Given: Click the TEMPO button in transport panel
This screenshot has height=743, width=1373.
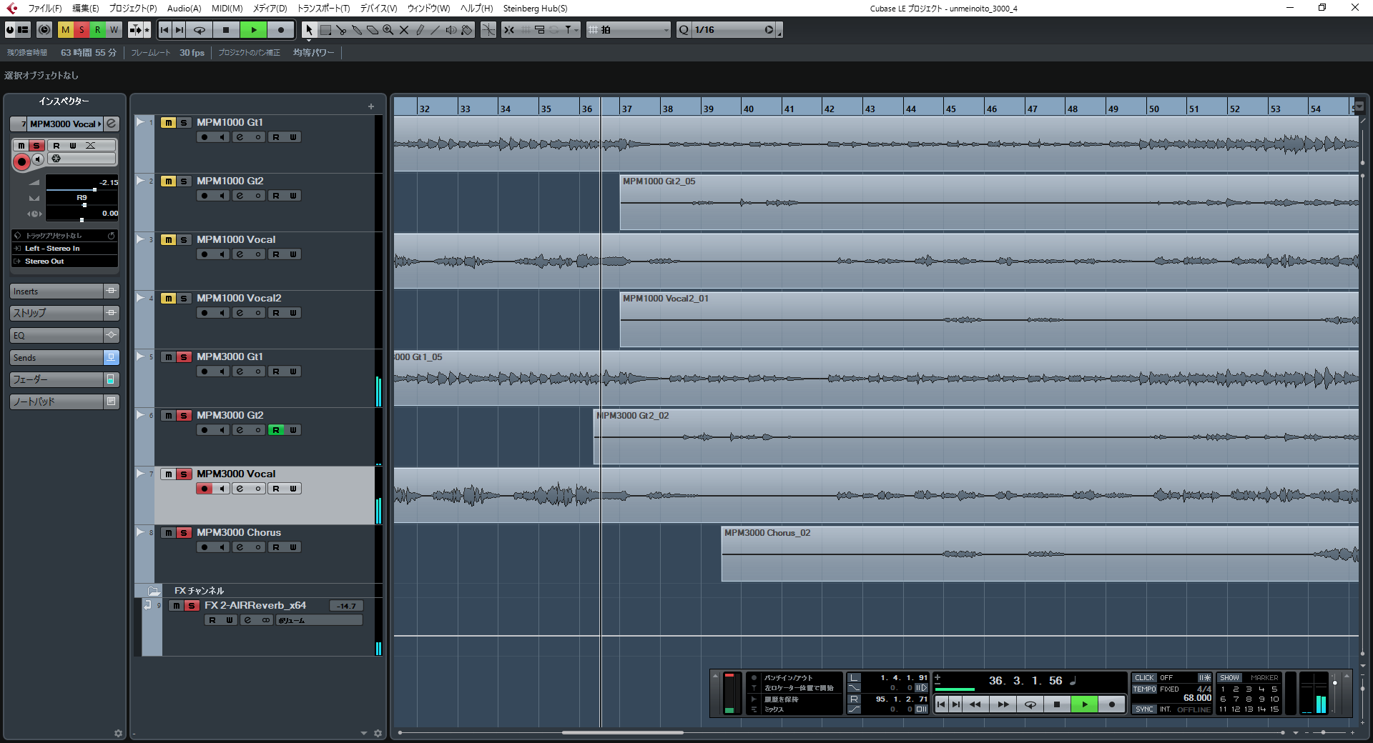Looking at the screenshot, I should [1144, 689].
